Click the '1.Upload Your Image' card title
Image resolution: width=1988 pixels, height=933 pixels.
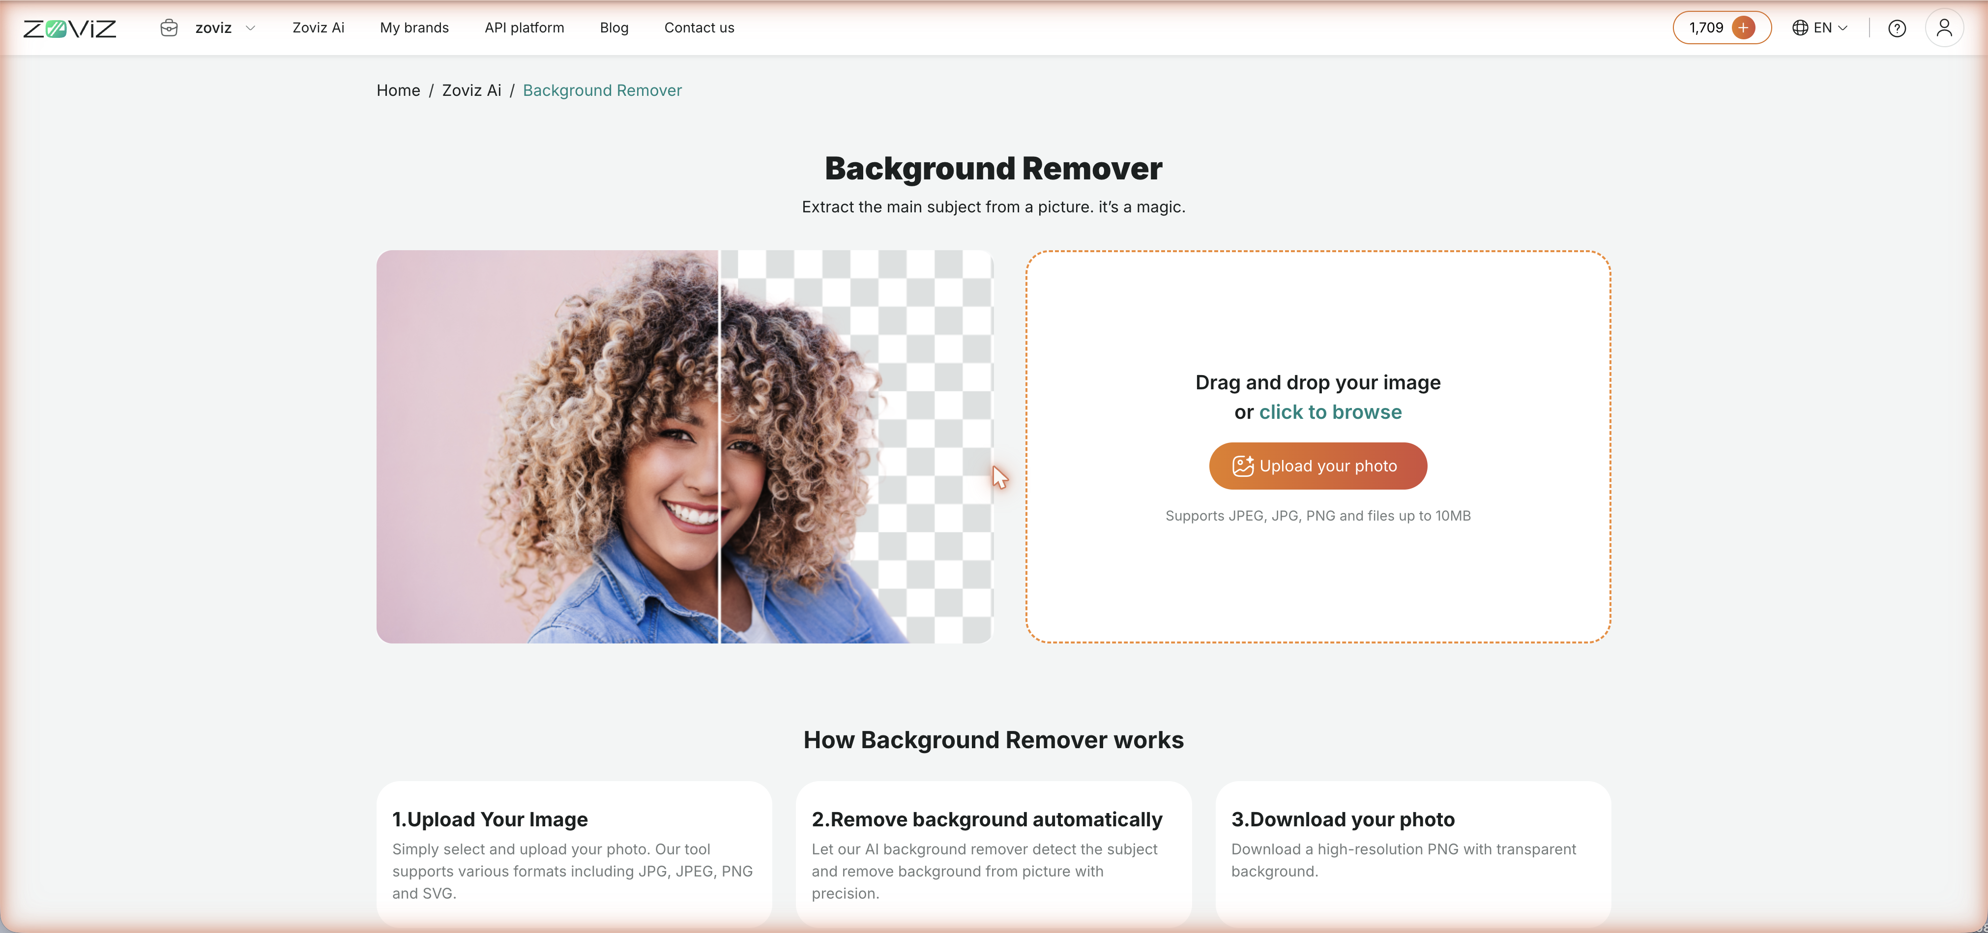(490, 819)
